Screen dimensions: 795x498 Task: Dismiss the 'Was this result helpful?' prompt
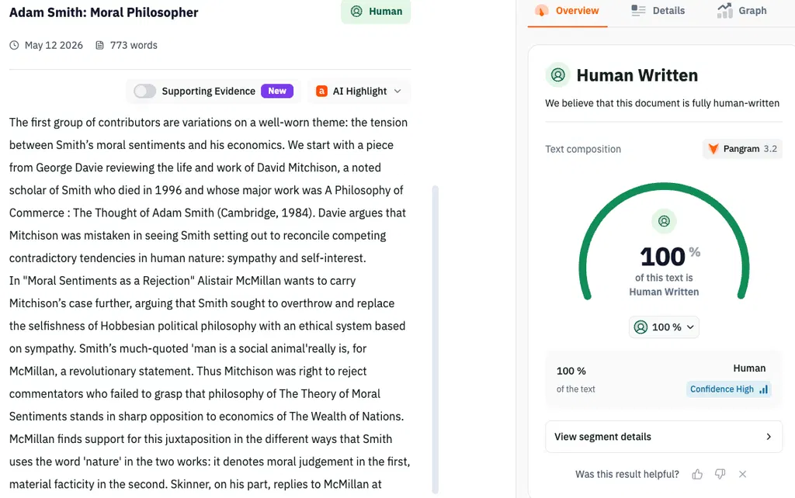[x=743, y=474]
